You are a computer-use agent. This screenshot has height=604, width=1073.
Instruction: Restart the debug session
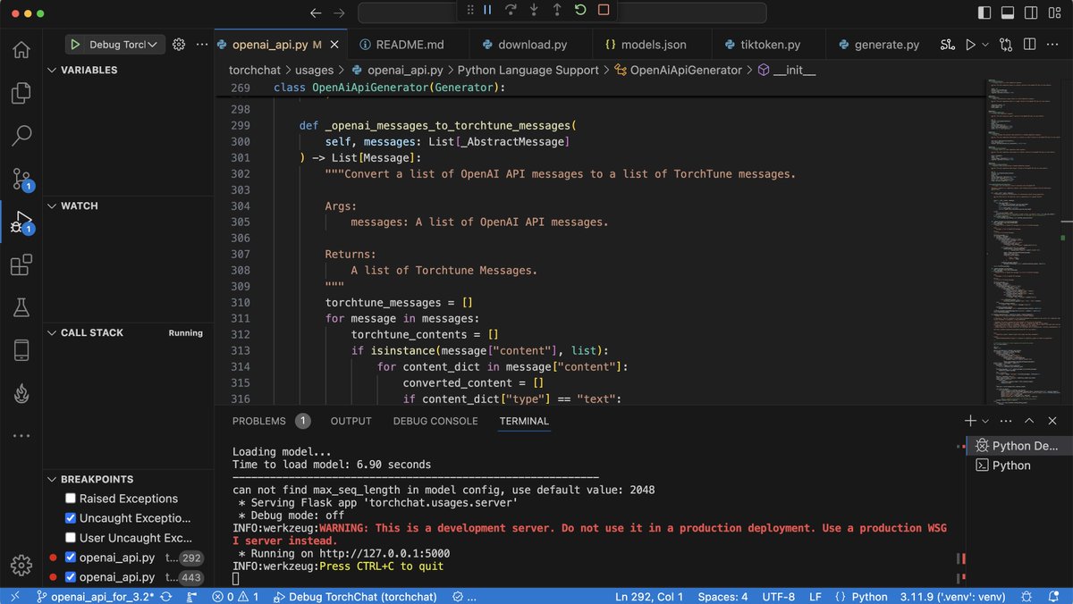pos(580,10)
